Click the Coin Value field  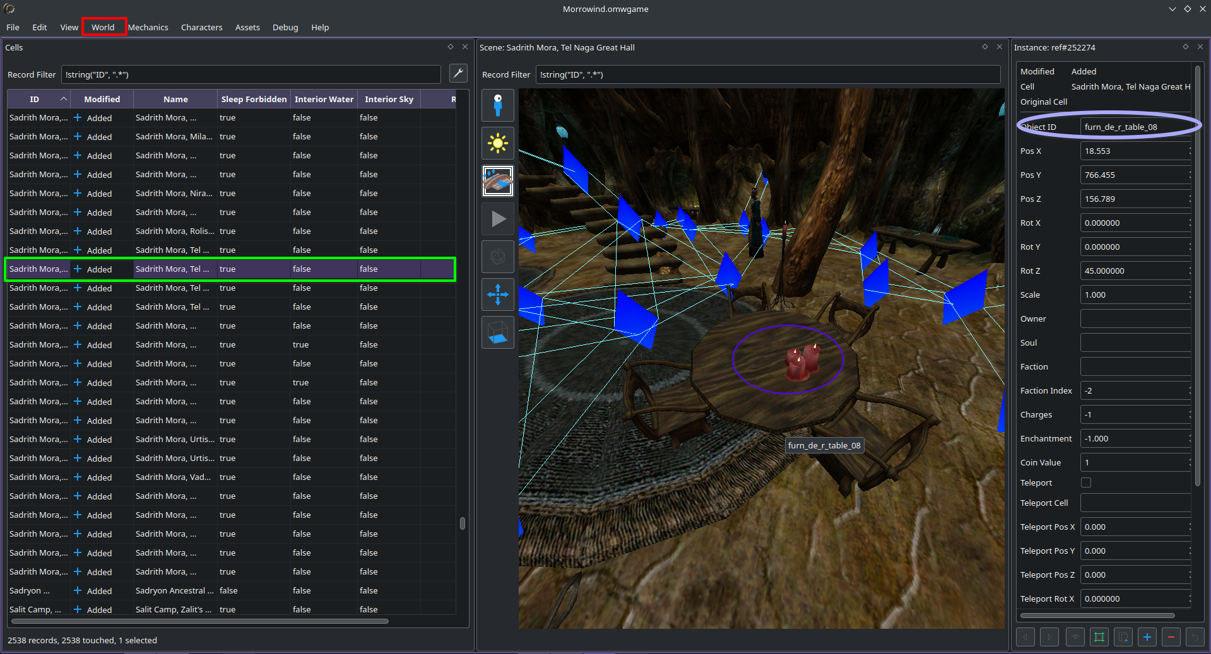point(1135,462)
